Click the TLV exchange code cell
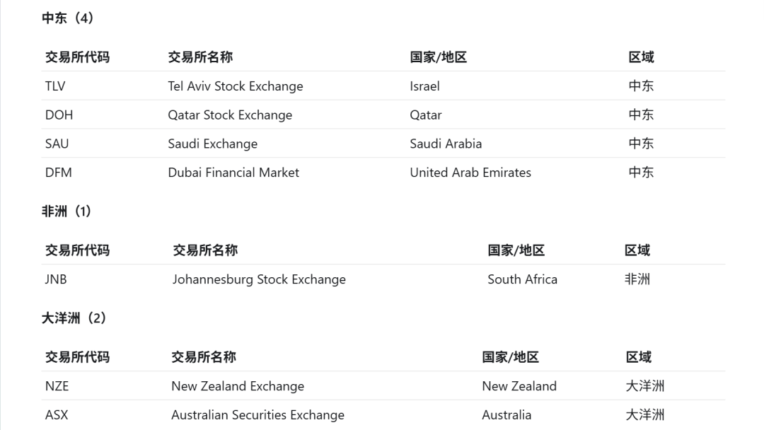The image size is (764, 430). point(55,86)
